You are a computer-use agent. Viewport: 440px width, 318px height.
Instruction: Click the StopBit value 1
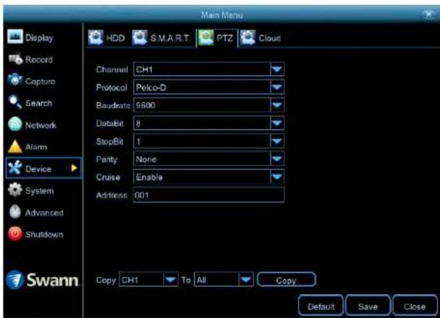point(138,142)
